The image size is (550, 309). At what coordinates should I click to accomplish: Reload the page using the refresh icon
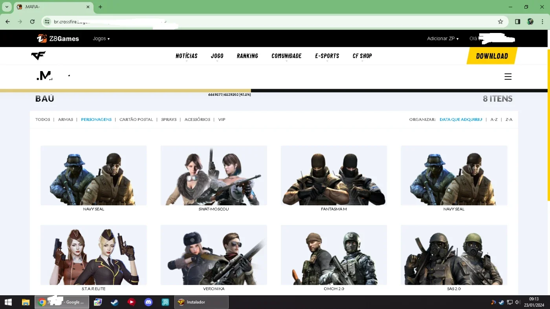tap(32, 22)
